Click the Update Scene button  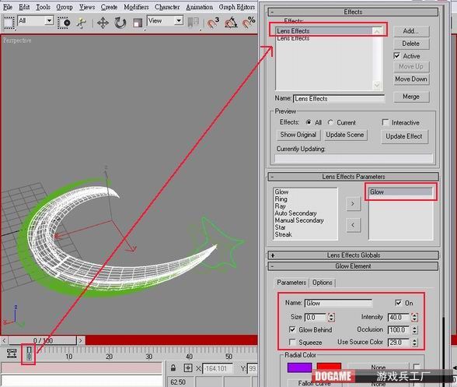pyautogui.click(x=345, y=135)
